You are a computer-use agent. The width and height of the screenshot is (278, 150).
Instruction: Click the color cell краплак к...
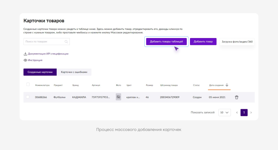[133, 97]
